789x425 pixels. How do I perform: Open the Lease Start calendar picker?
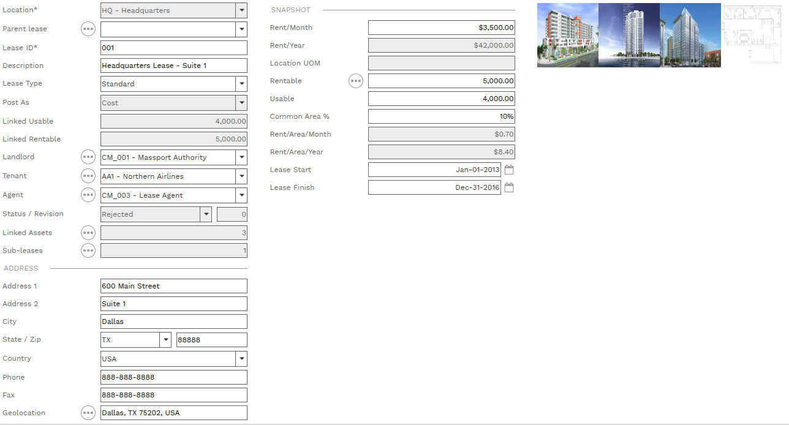pos(509,170)
